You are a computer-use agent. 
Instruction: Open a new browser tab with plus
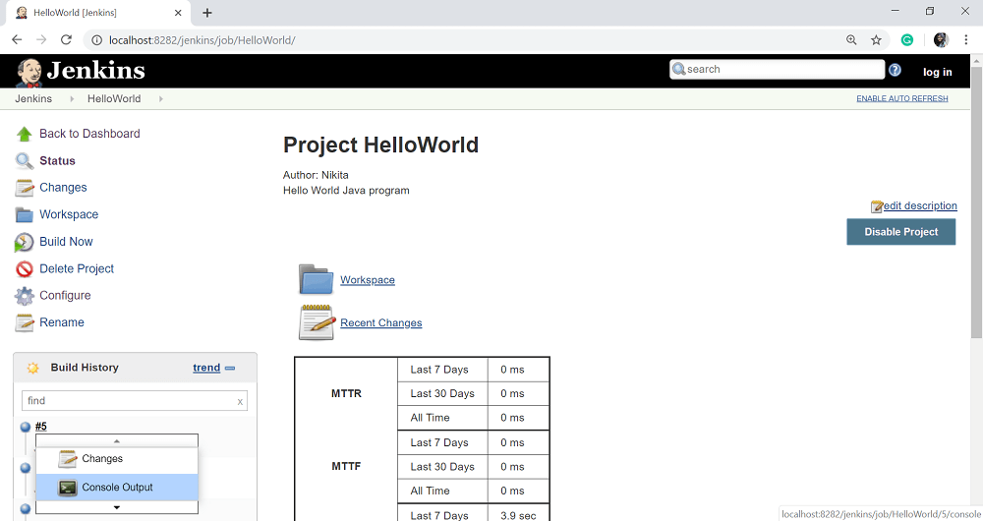[207, 13]
